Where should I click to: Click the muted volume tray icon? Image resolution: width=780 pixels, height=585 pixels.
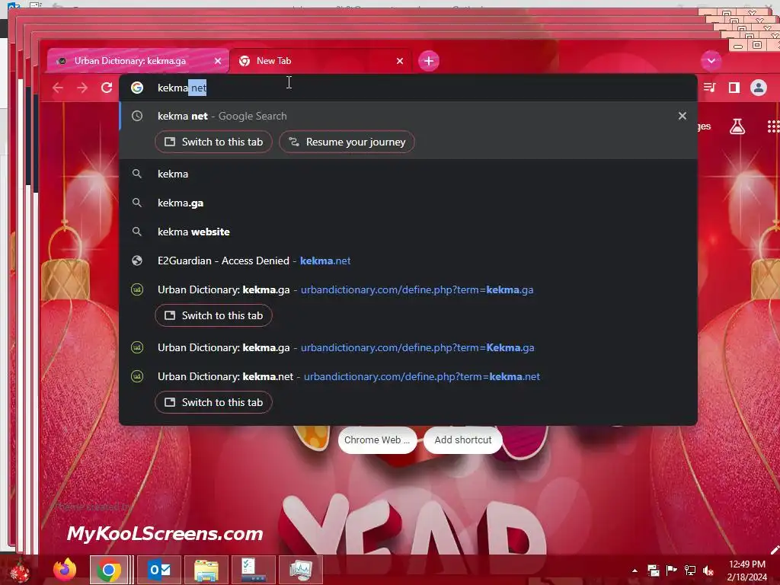click(x=708, y=571)
